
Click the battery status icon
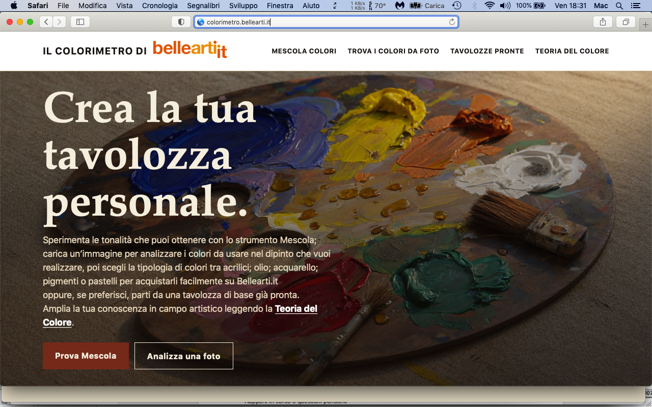coord(539,6)
